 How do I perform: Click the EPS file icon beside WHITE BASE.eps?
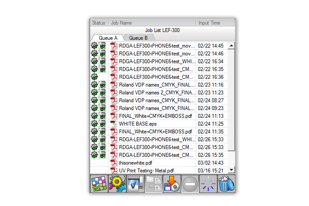[114, 124]
